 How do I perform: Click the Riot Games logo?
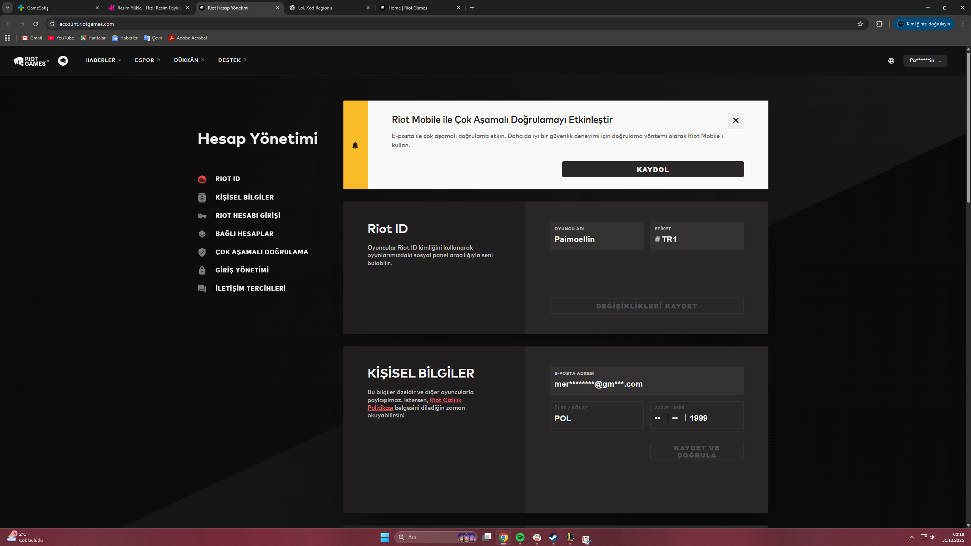30,61
